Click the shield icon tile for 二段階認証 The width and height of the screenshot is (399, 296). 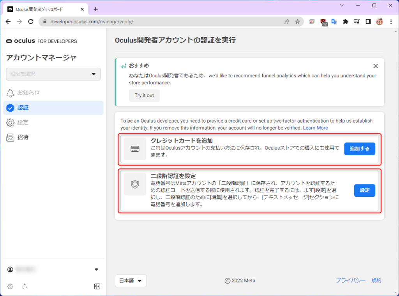[135, 184]
